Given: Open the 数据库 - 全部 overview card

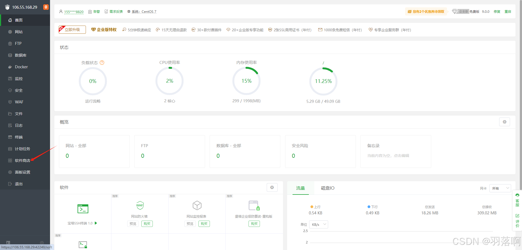Looking at the screenshot, I should 245,152.
